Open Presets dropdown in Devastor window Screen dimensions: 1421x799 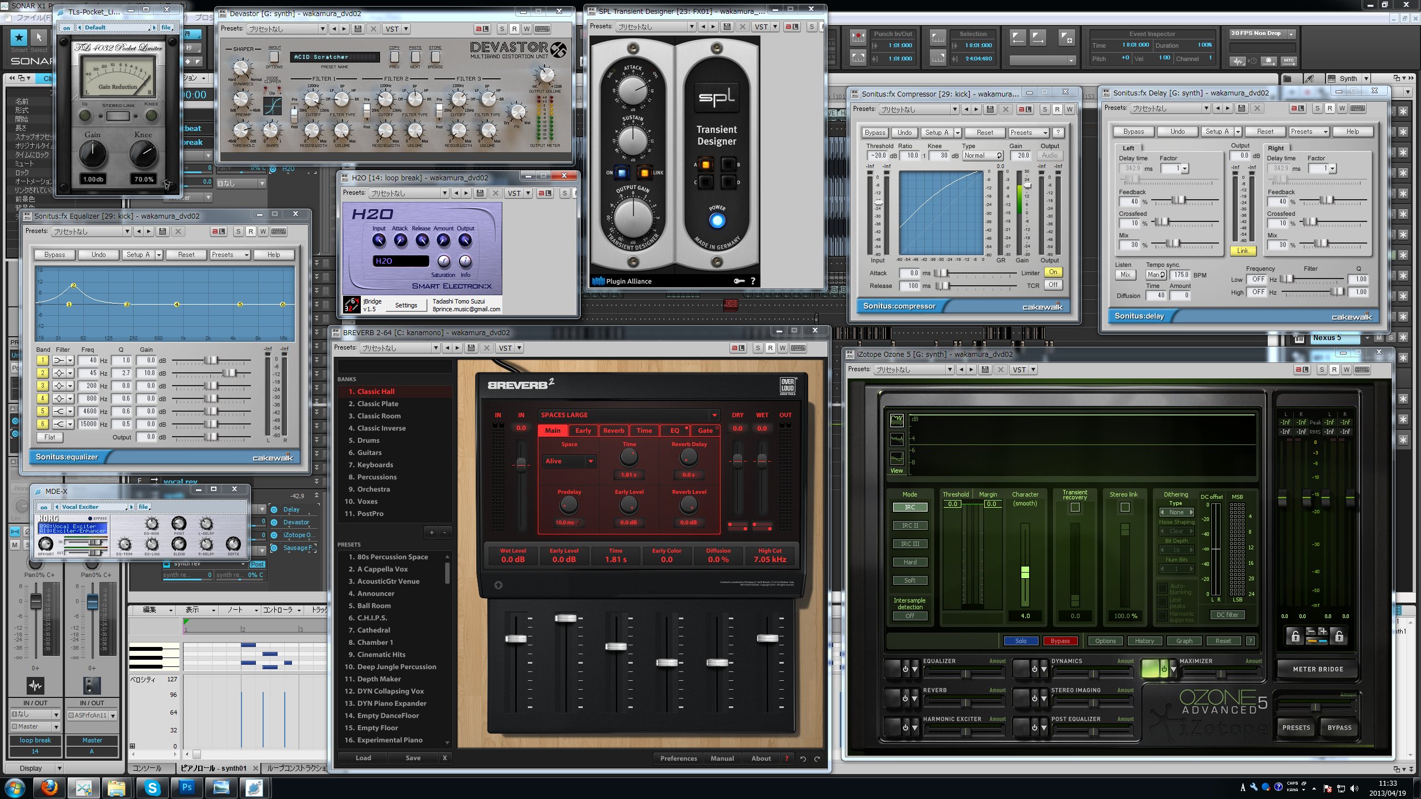pos(286,29)
